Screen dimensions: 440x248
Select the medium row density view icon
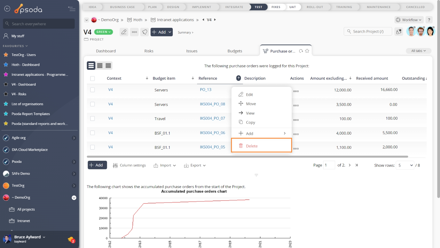(x=100, y=66)
